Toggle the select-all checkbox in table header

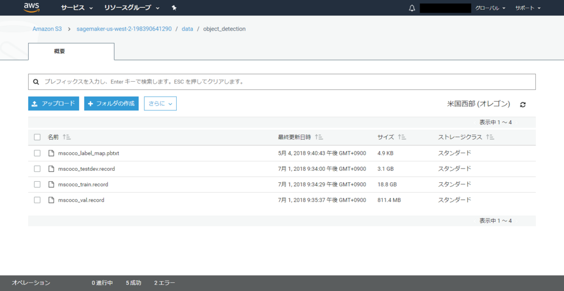coord(37,137)
